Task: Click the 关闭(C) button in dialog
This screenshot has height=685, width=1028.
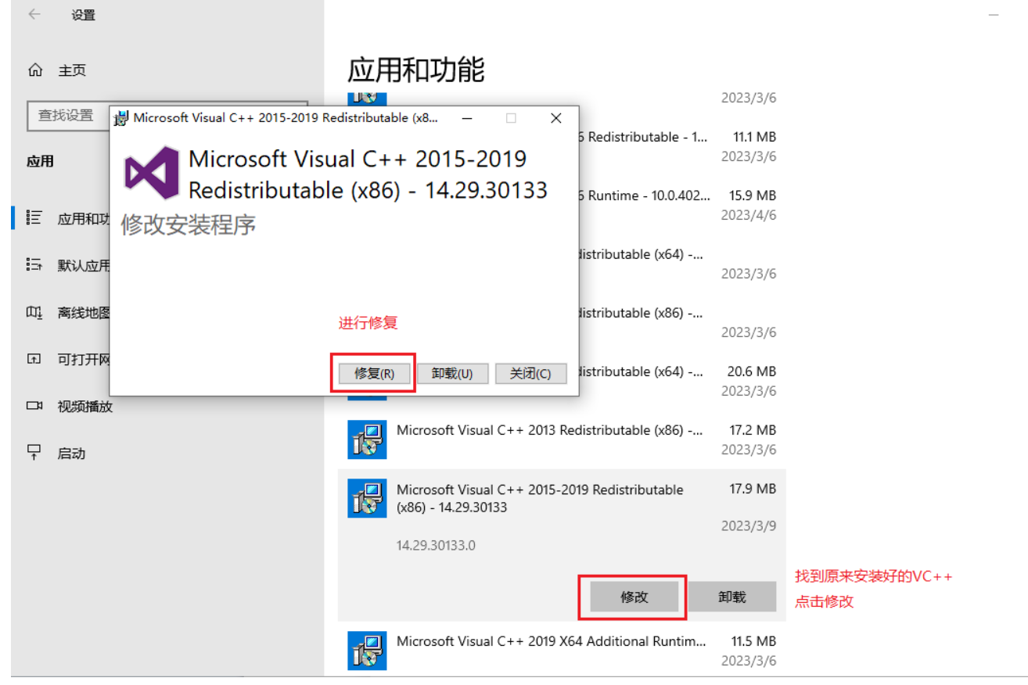Action: pyautogui.click(x=530, y=374)
